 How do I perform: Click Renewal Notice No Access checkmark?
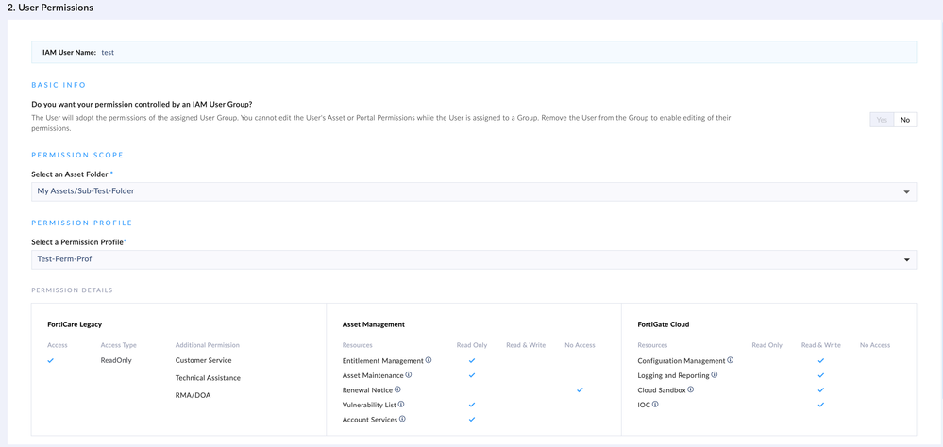580,389
